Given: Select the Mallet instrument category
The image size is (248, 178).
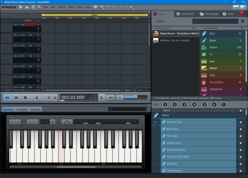Looking at the screenshot, I should coord(222,68).
